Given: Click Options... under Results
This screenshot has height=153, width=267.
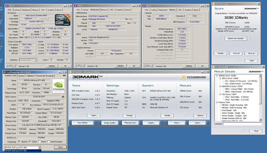Looking at the screenshot, I should 201,115.
